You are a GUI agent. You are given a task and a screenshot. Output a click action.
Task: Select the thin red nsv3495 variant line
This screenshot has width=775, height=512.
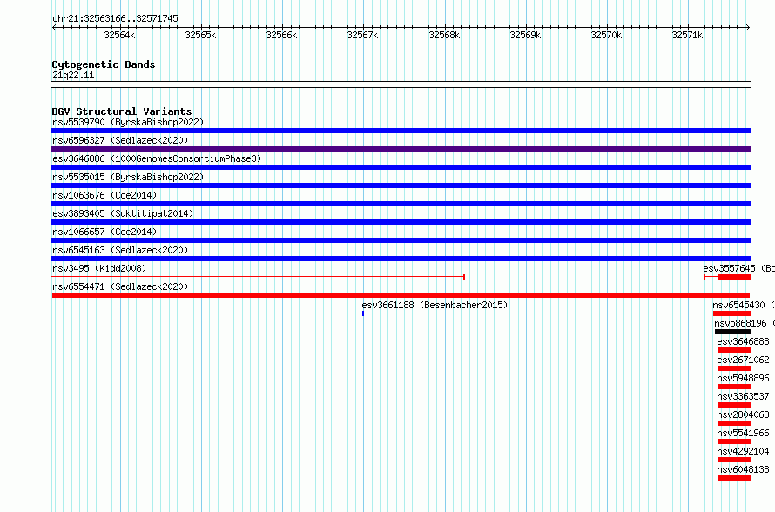click(x=258, y=277)
